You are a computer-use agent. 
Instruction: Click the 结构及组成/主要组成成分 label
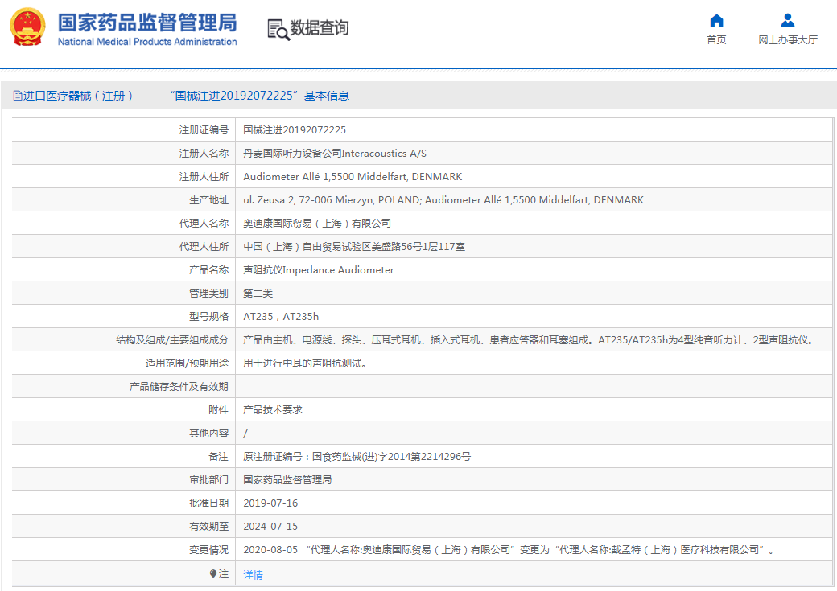pyautogui.click(x=172, y=340)
